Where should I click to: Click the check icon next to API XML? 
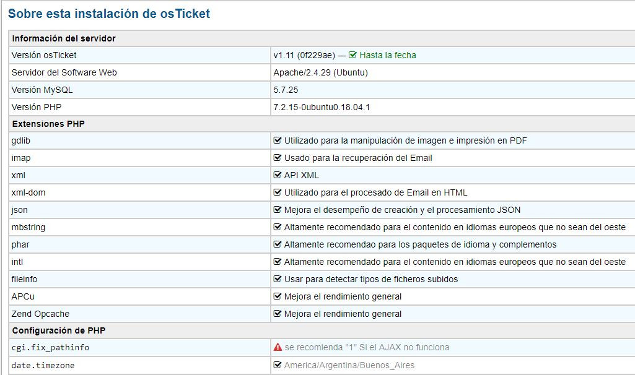pyautogui.click(x=278, y=175)
